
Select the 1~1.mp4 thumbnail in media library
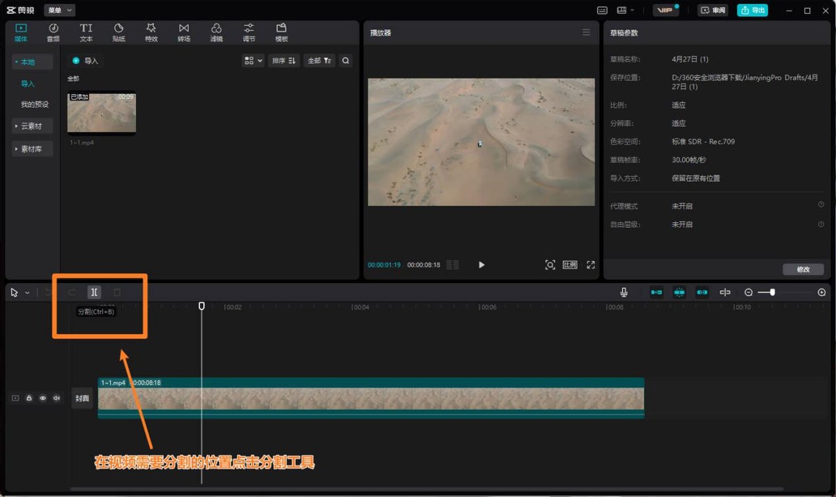click(102, 113)
